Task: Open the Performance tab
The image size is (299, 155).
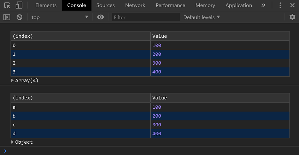Action: pos(170,5)
